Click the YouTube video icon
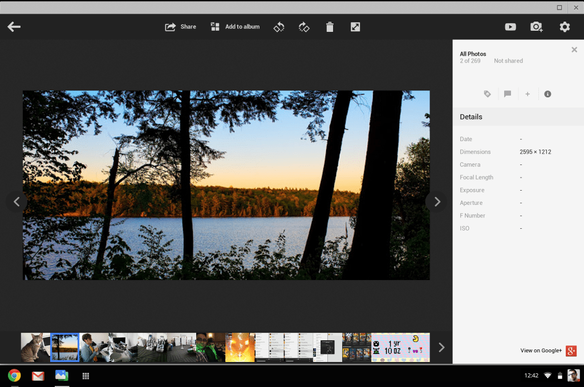584x387 pixels. pos(510,27)
